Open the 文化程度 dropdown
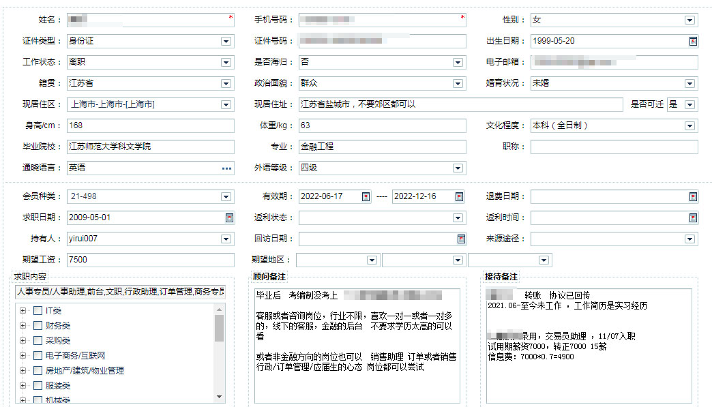The height and width of the screenshot is (407, 712). click(x=689, y=125)
